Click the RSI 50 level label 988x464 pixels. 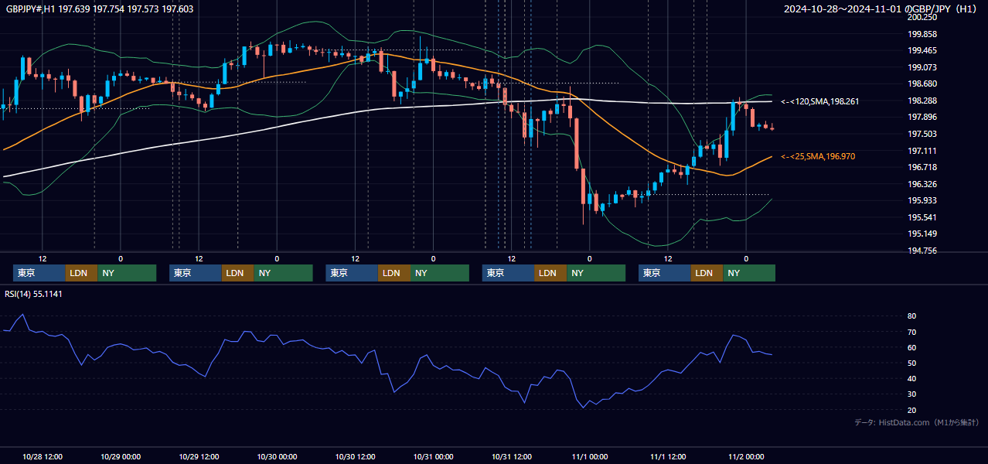912,363
